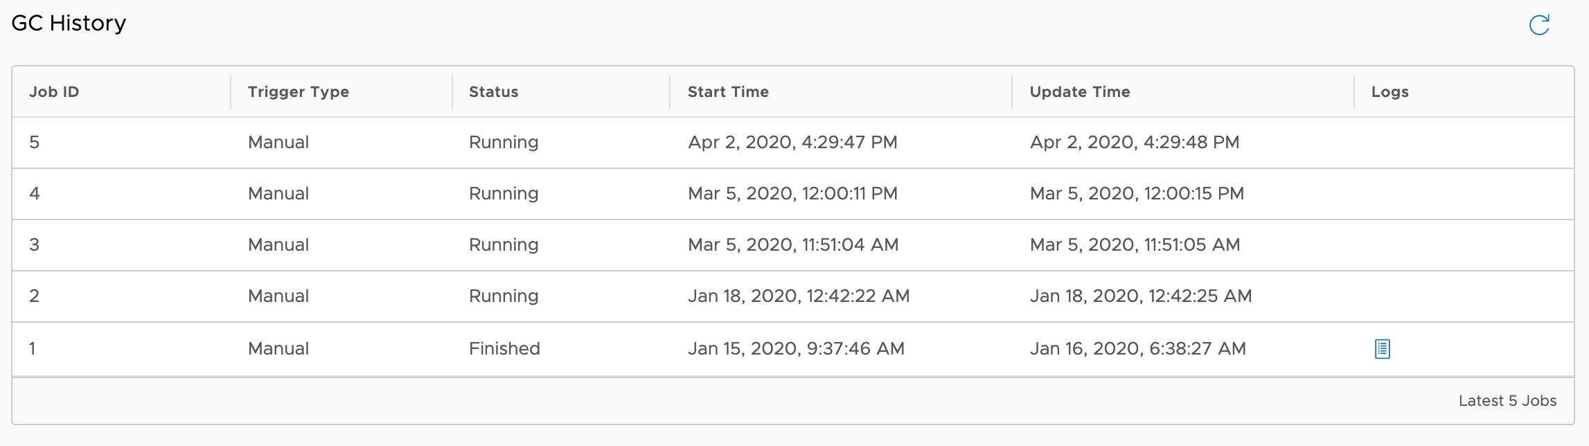Click the Update Time column header
This screenshot has height=446, width=1589.
[x=1079, y=91]
